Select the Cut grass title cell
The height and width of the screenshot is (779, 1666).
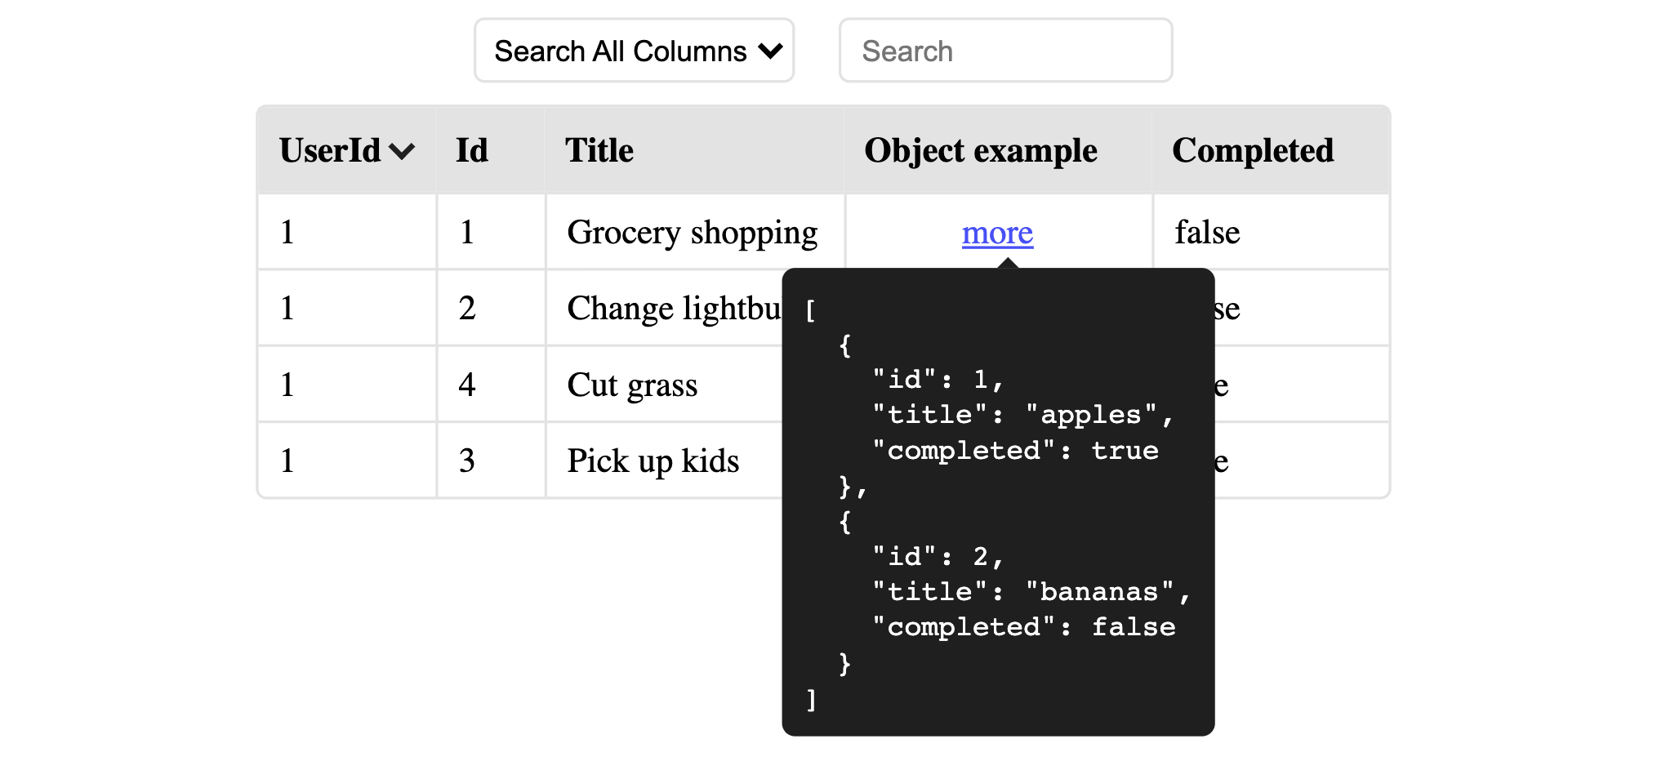click(632, 385)
